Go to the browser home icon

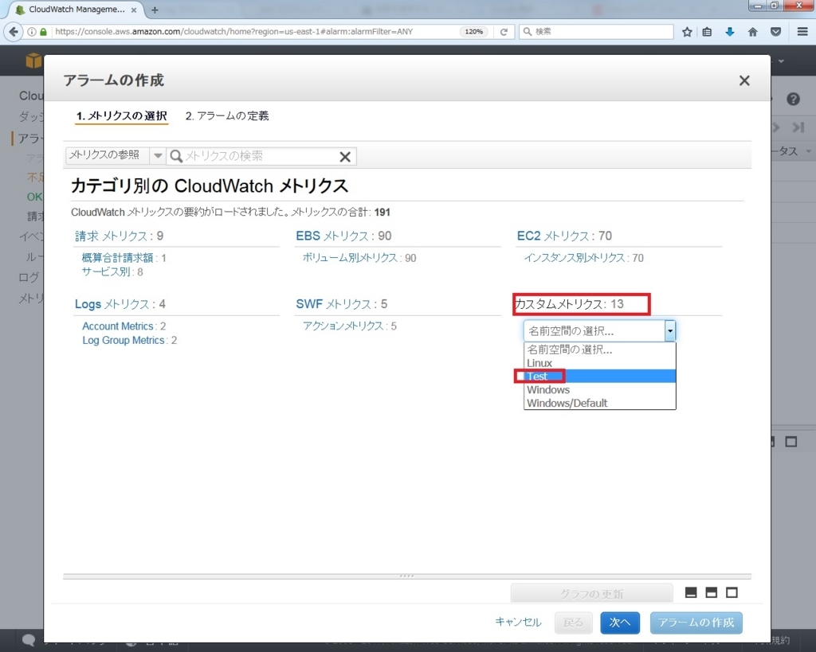(752, 32)
